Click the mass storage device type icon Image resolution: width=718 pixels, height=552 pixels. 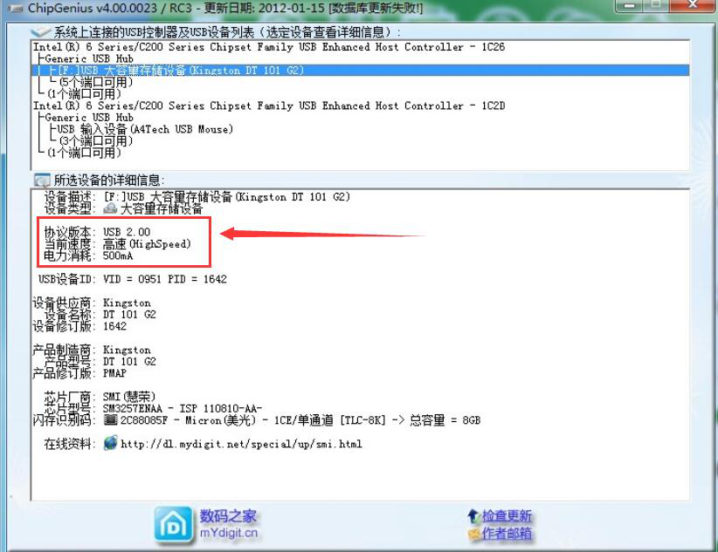[x=110, y=208]
